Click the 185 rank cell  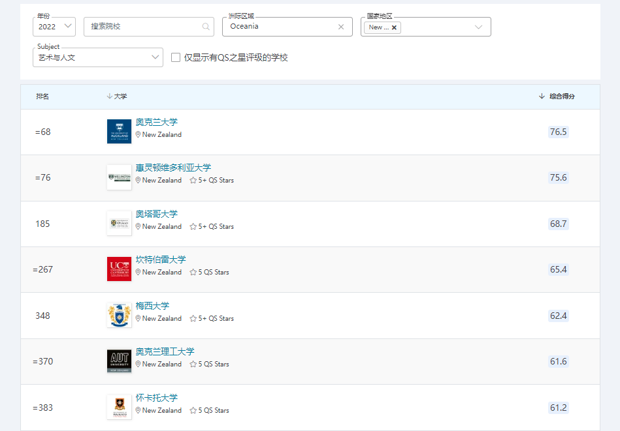[x=42, y=224]
